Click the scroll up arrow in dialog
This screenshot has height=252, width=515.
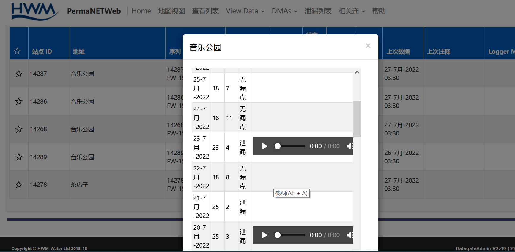(x=357, y=72)
